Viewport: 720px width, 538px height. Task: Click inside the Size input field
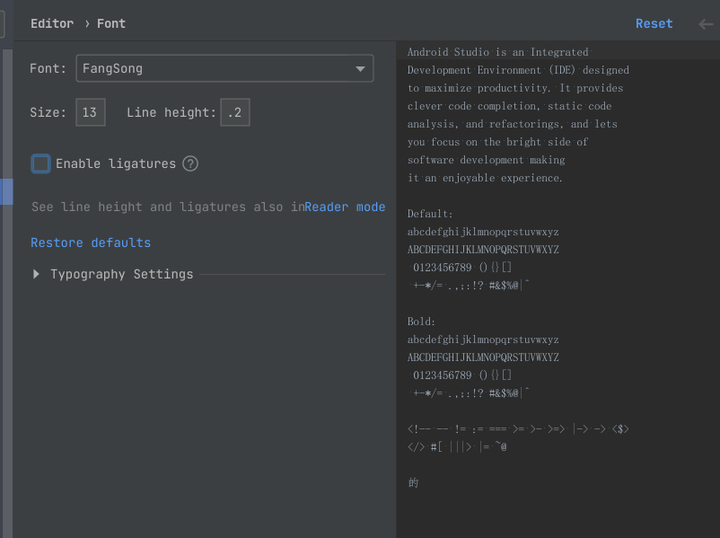coord(90,111)
